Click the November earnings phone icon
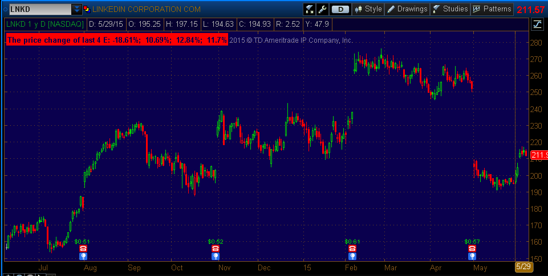The image size is (548, 276). 216,249
